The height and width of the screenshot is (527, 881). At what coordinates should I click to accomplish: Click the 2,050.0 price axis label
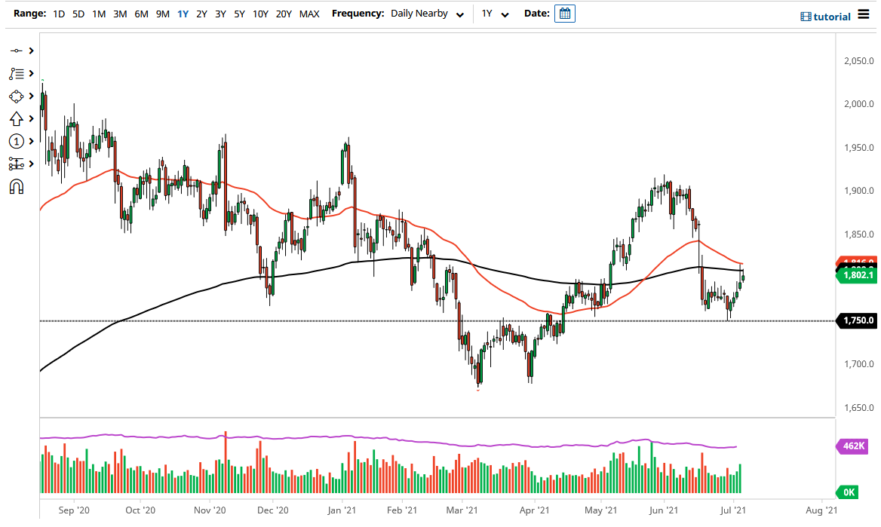(859, 60)
